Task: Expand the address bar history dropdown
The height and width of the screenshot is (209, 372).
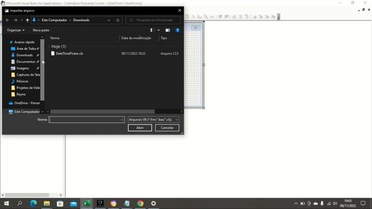Action: pyautogui.click(x=109, y=20)
